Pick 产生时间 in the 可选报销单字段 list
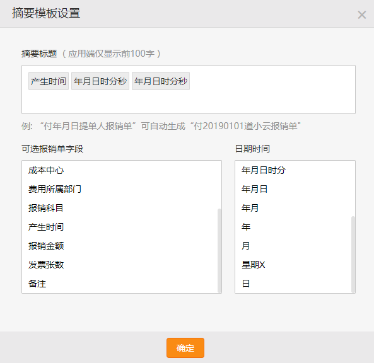374x363 pixels. pos(46,227)
